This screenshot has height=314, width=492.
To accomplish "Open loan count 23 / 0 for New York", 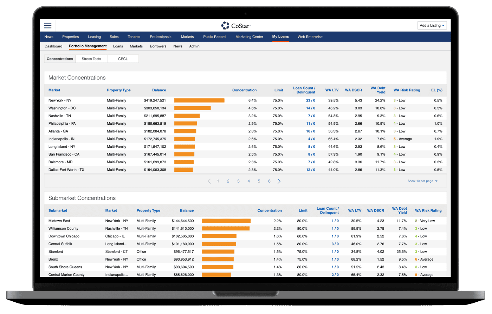I will [310, 100].
